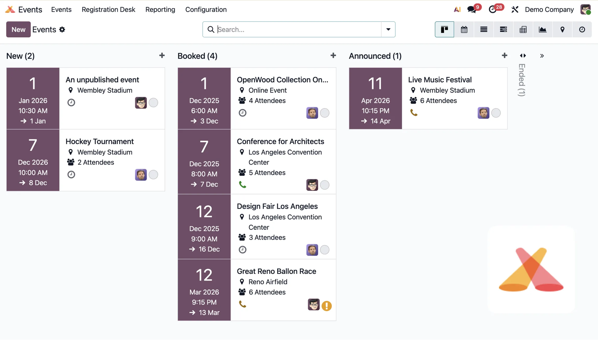Toggle orange warning status on Great Reno race
The width and height of the screenshot is (598, 340).
(x=326, y=306)
